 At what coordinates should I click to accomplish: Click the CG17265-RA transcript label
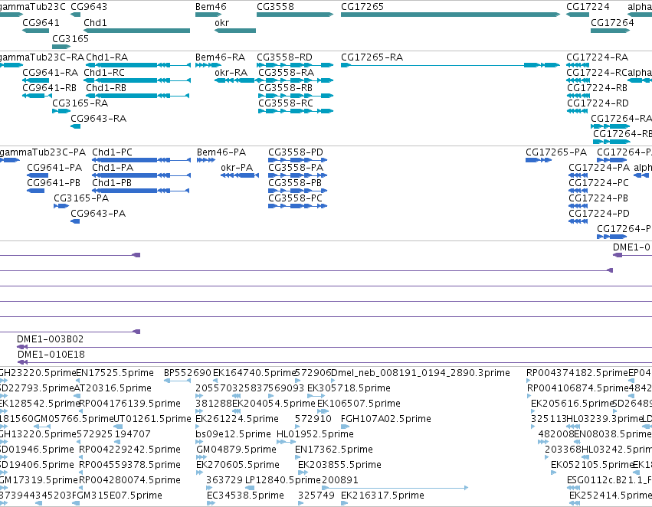click(372, 57)
